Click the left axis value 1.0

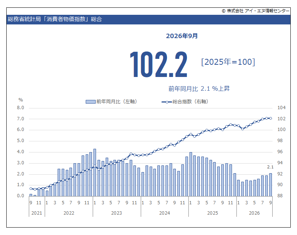[x=20, y=185]
